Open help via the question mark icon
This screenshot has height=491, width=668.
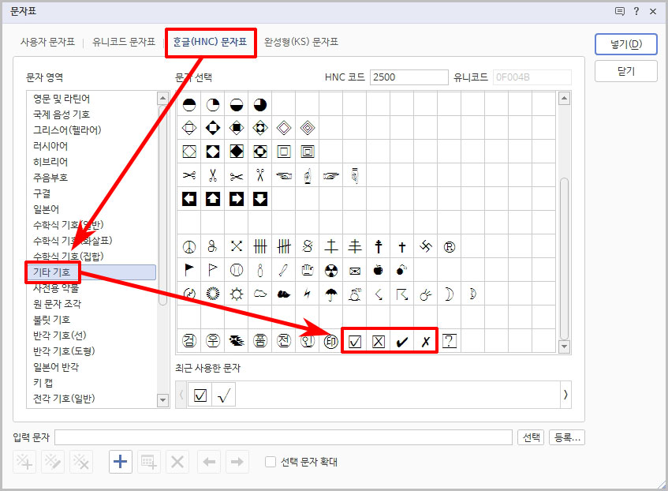pos(636,11)
